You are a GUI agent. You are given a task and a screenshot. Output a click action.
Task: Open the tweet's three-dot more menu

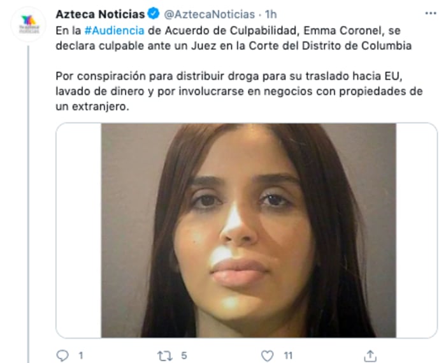(431, 13)
